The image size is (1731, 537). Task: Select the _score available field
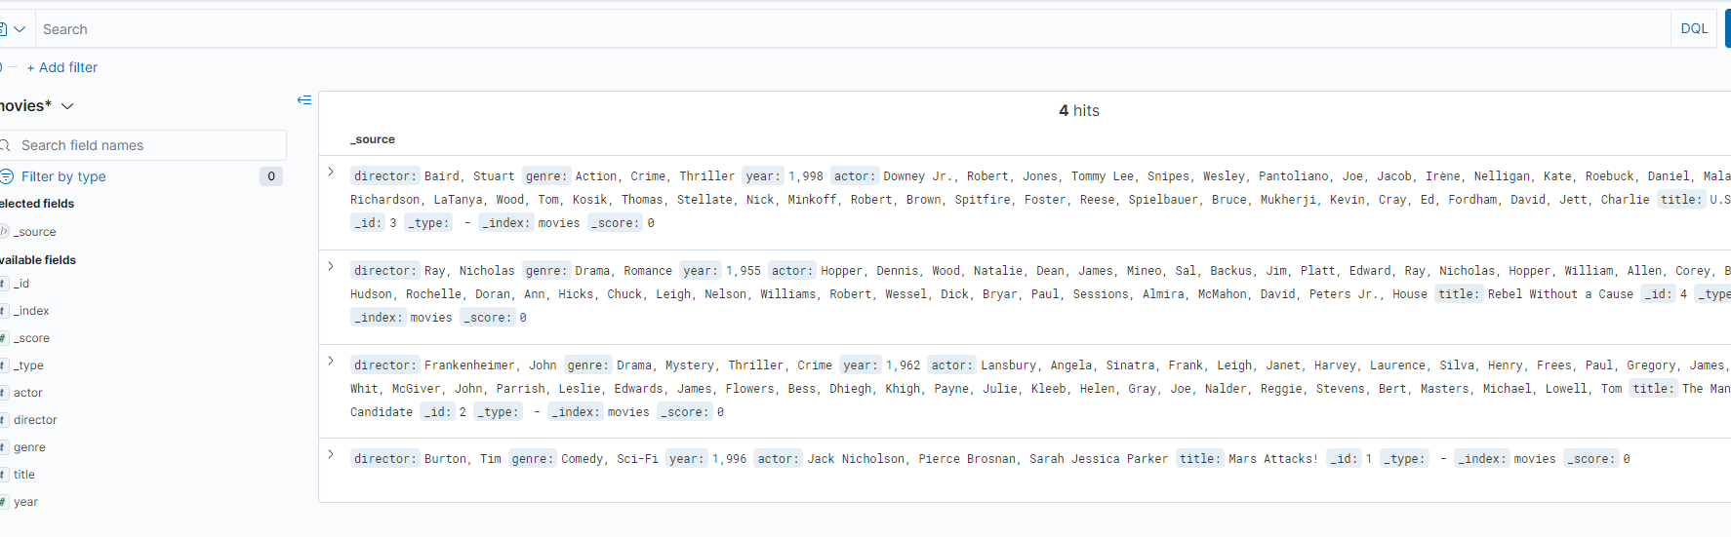click(x=31, y=338)
